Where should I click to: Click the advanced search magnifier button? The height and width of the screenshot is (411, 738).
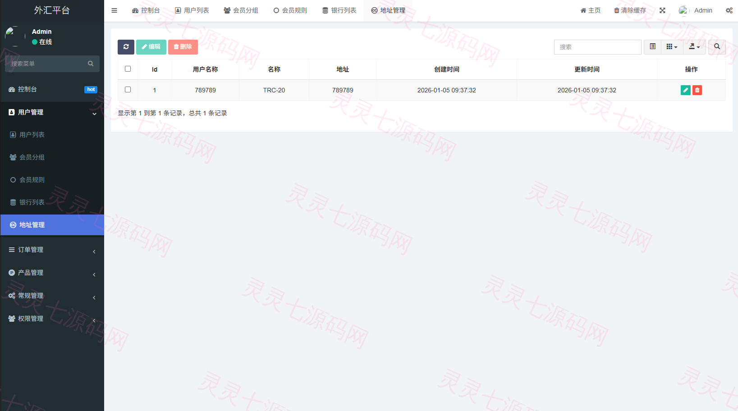[x=717, y=47]
